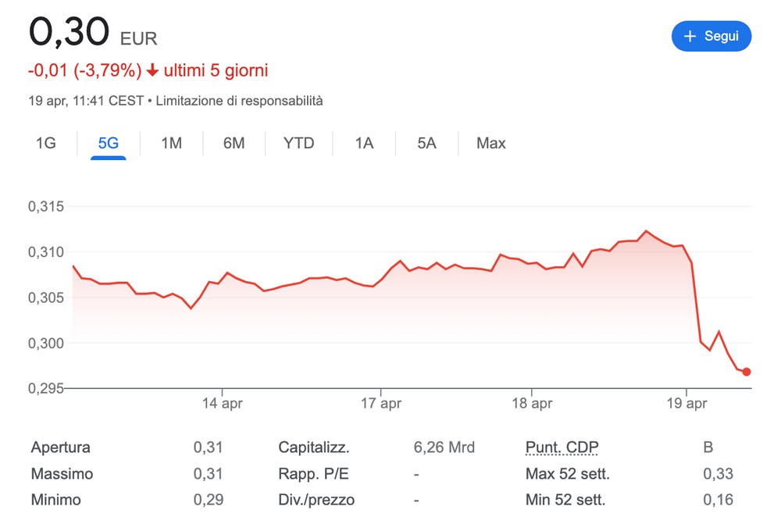
Task: Select the 5G time range tab
Action: [x=108, y=144]
